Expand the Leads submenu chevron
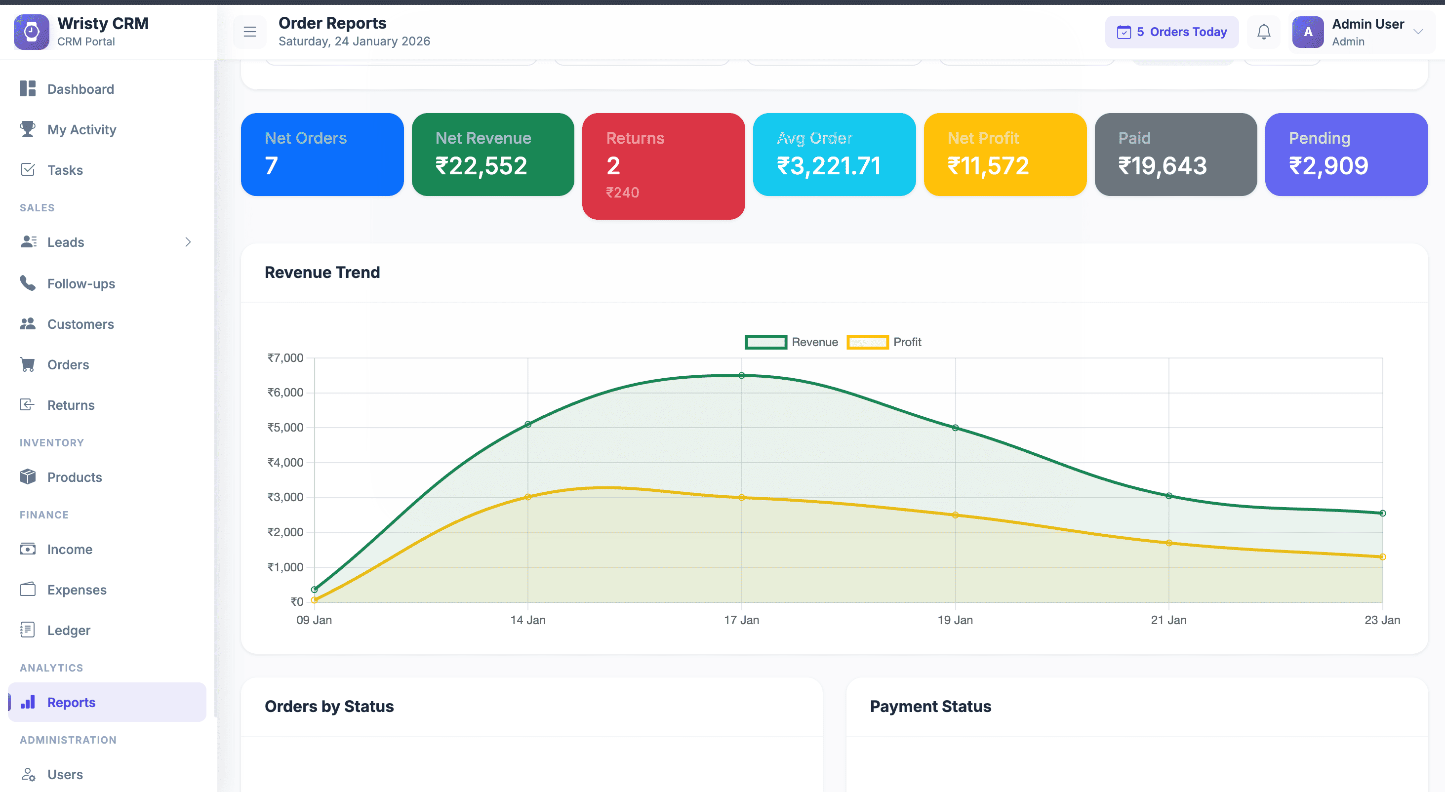This screenshot has width=1445, height=792. click(188, 242)
